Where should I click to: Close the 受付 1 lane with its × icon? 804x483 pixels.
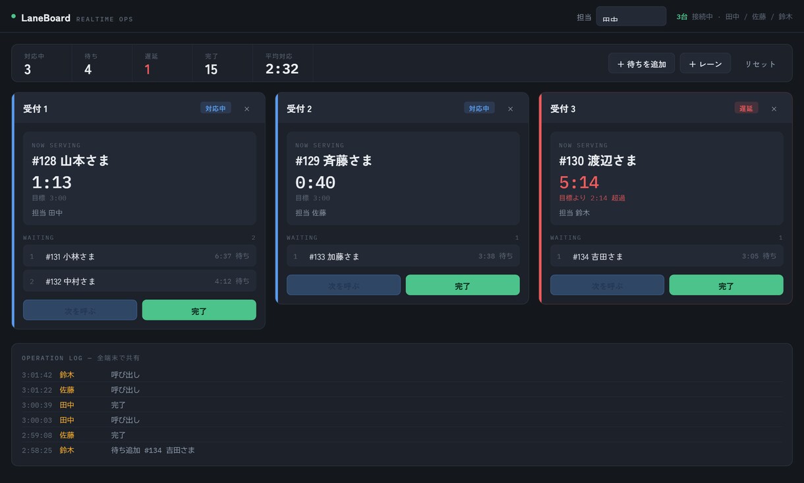[246, 109]
